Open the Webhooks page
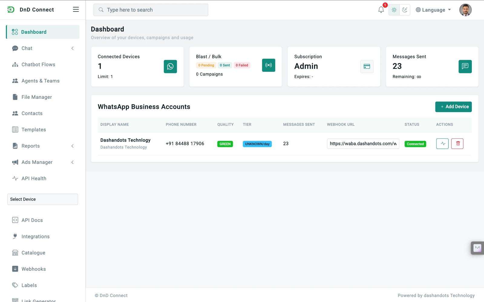 [x=43, y=269]
